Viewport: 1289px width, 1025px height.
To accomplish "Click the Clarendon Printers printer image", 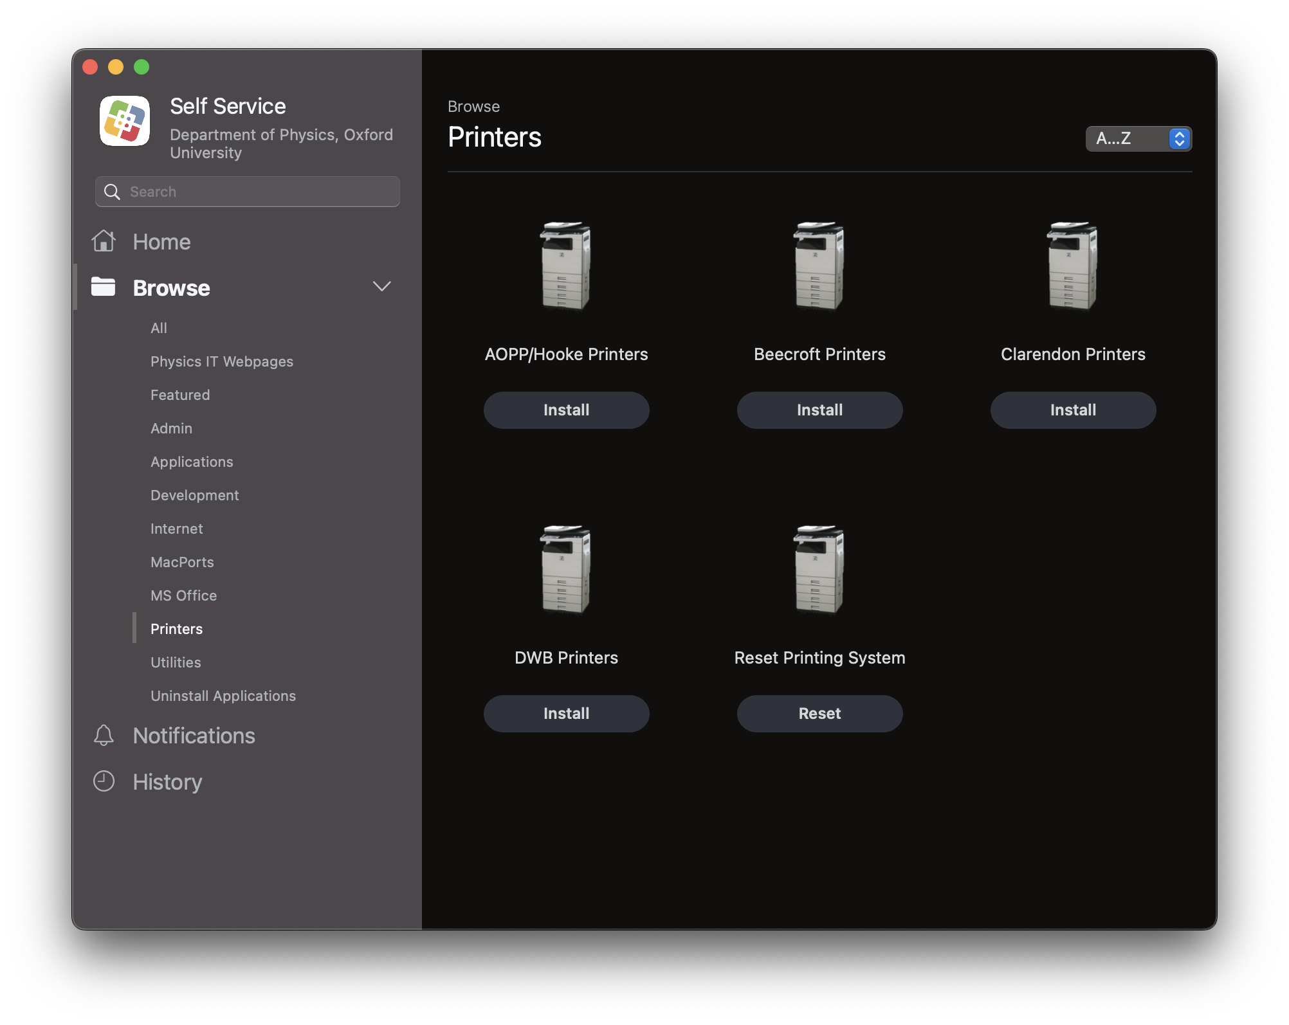I will (1072, 266).
